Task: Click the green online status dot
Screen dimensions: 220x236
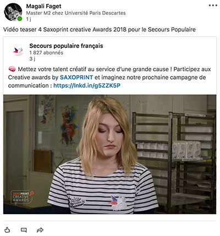Action: (20, 19)
